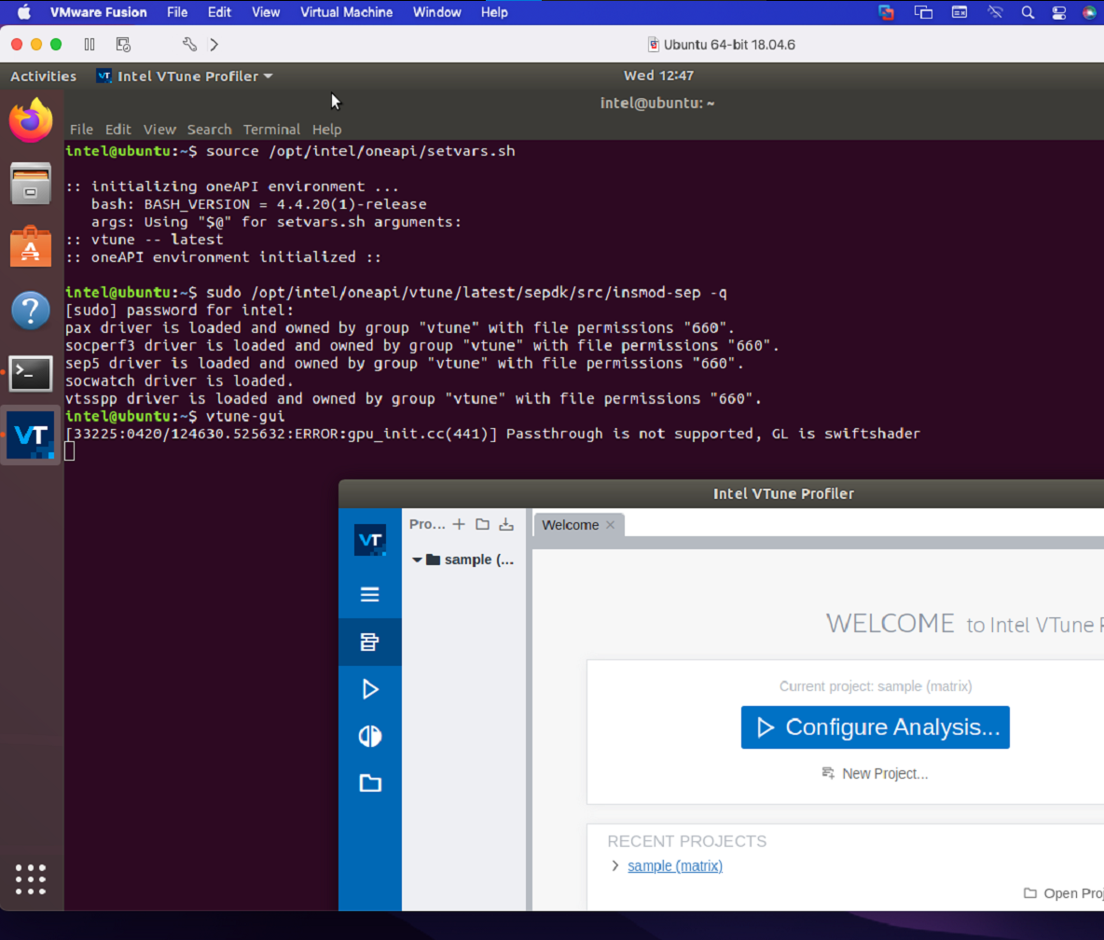The height and width of the screenshot is (940, 1104).
Task: Click the Configure Analysis button
Action: point(875,727)
